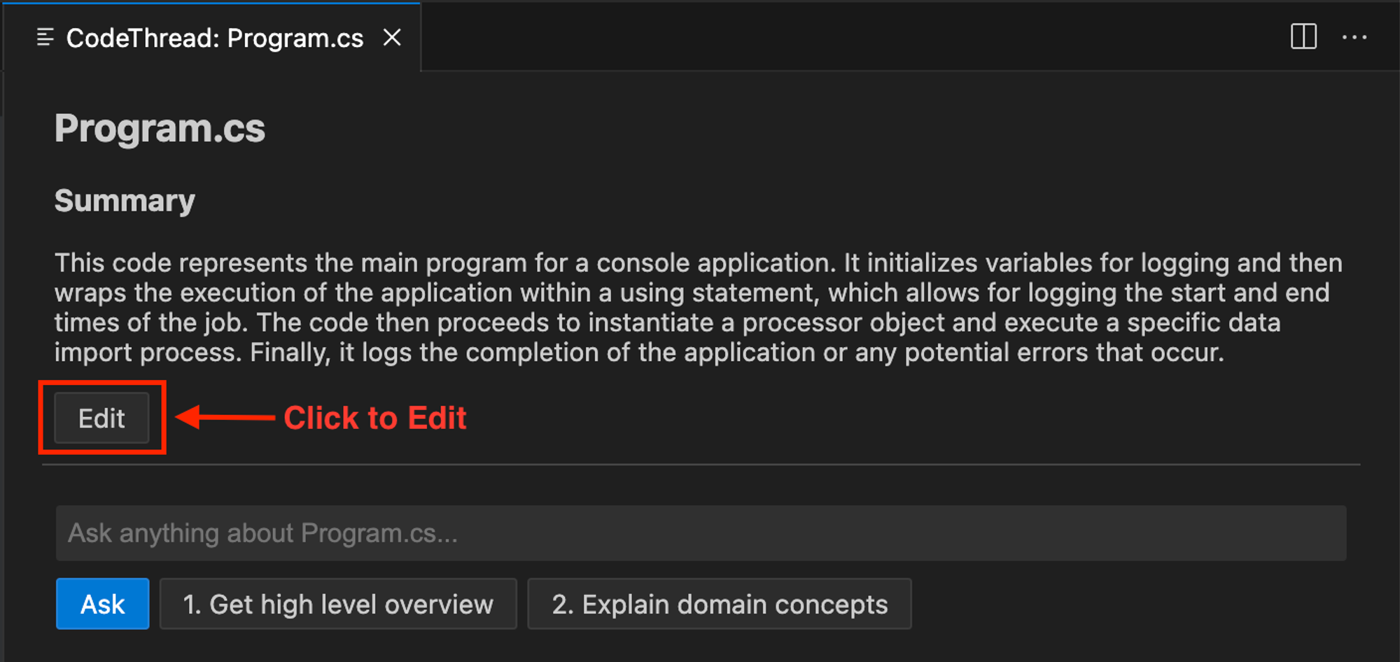Click the red "Click to Edit" annotation text
This screenshot has height=662, width=1400.
[x=374, y=418]
